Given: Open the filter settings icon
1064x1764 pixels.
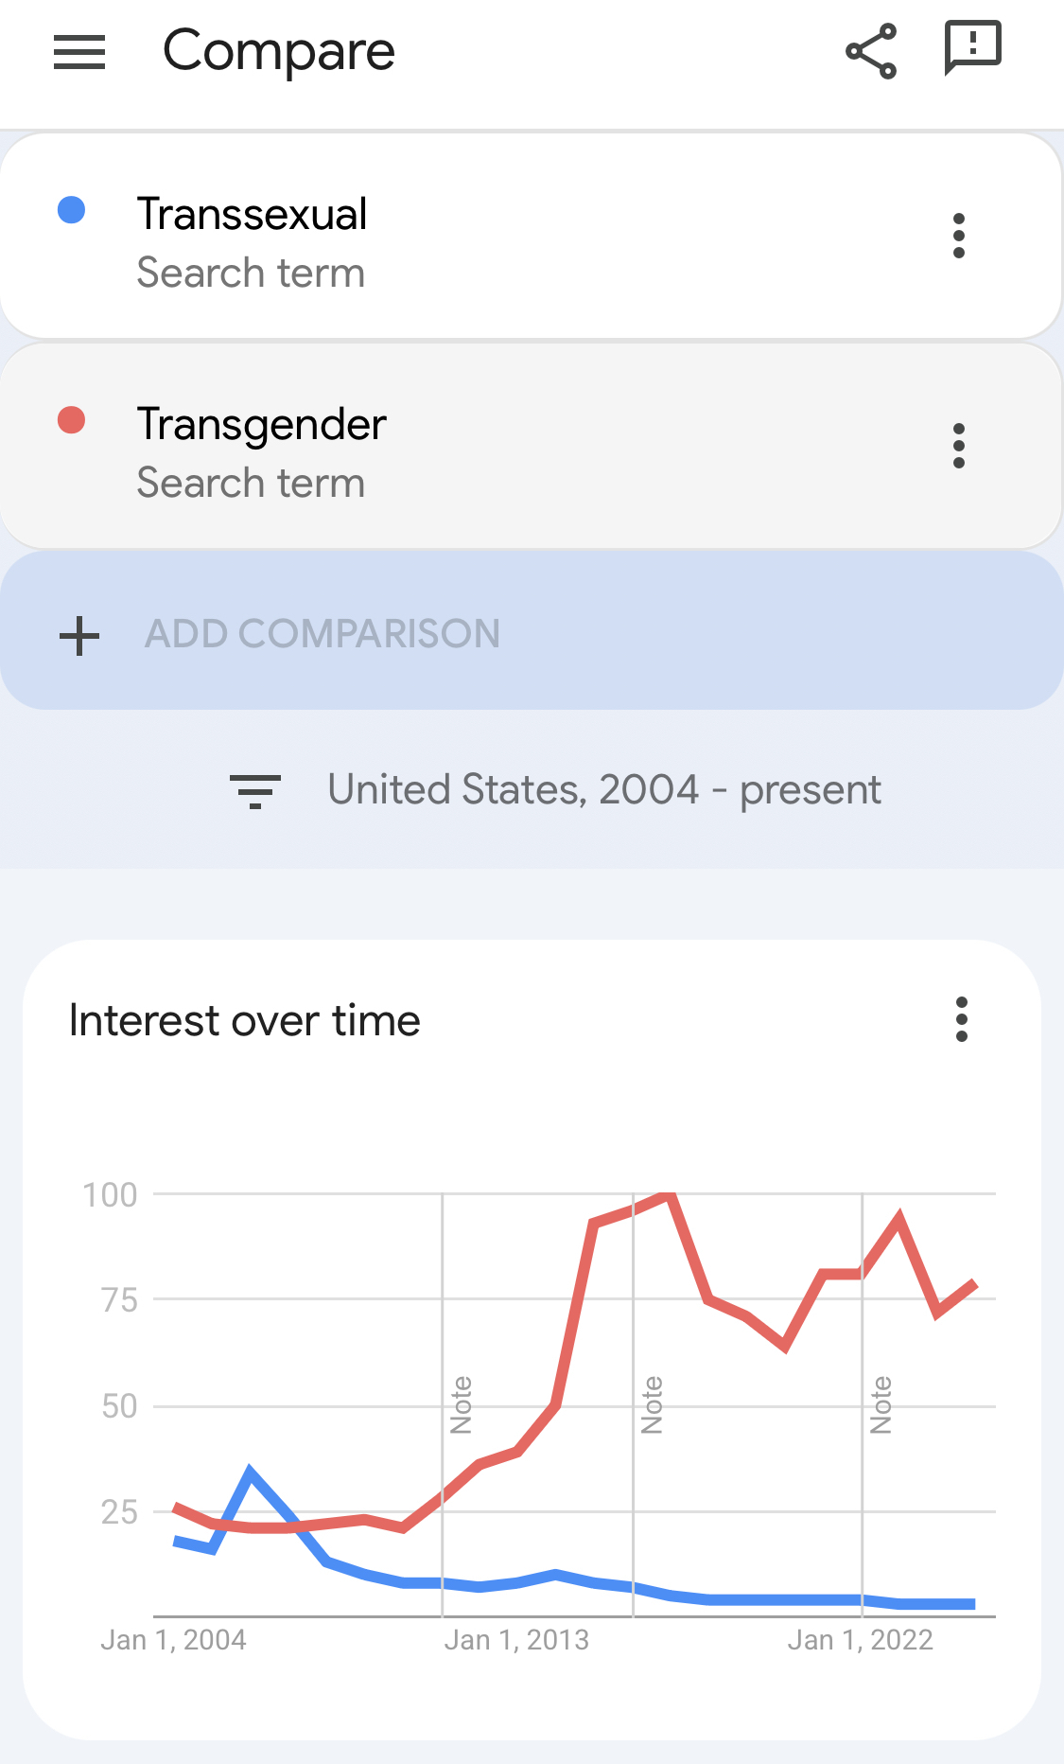Looking at the screenshot, I should click(255, 791).
